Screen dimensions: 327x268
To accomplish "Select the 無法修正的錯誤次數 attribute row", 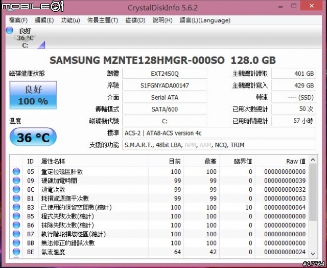I will pos(159,243).
